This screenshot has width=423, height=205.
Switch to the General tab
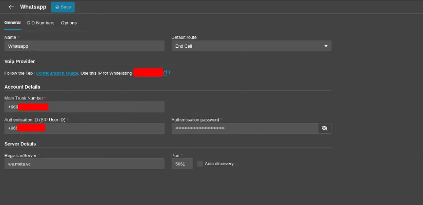click(x=12, y=23)
